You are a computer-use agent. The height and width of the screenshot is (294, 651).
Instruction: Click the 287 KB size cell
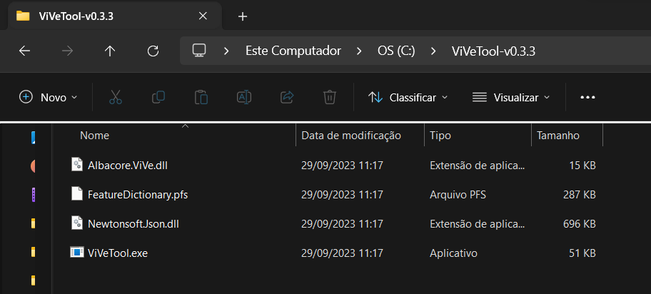[579, 194]
